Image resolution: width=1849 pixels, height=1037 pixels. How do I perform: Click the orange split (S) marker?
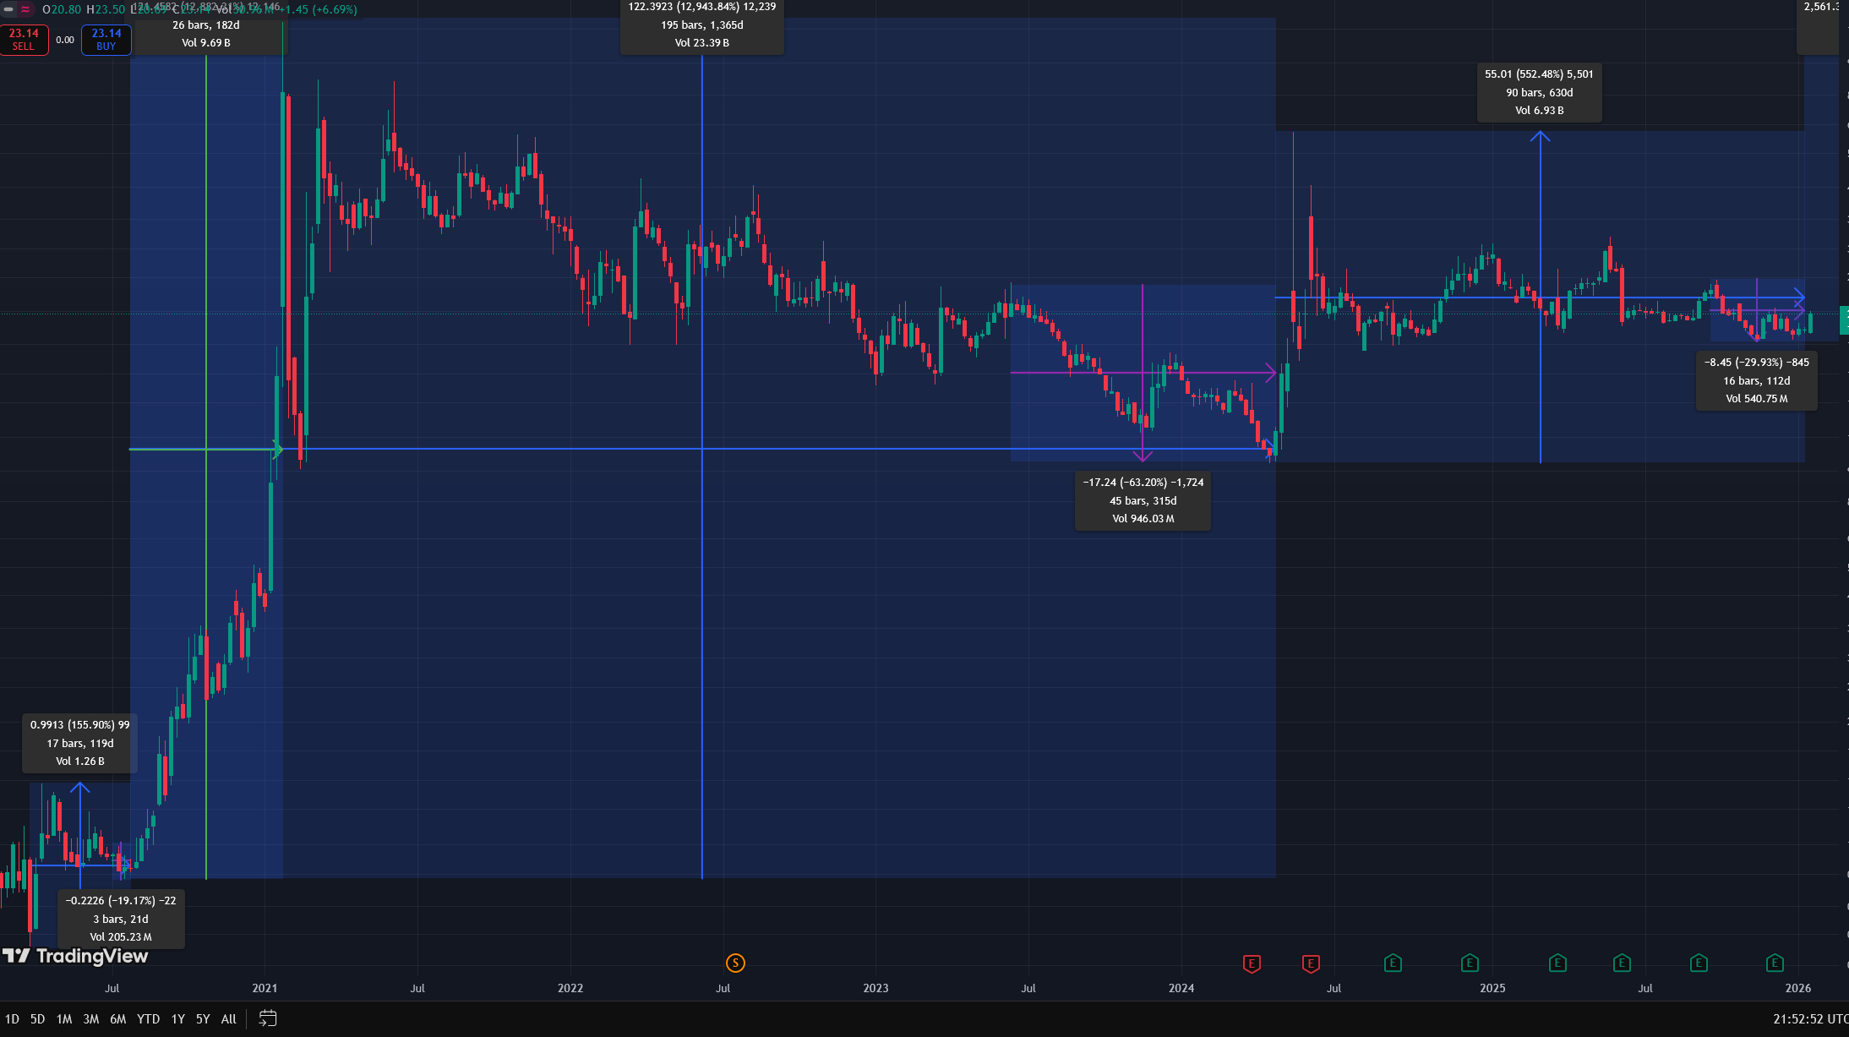click(x=735, y=963)
